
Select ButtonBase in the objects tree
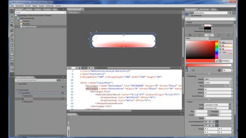click(x=28, y=96)
